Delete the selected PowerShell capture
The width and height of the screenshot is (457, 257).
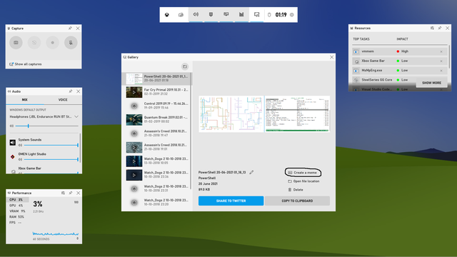click(296, 190)
